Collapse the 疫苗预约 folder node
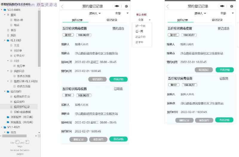Viewport: 239px width, 157px height. point(5,92)
